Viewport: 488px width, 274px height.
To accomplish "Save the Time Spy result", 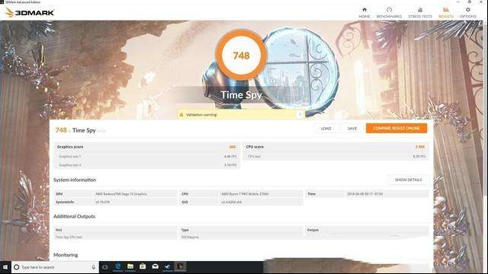I will pyautogui.click(x=352, y=129).
